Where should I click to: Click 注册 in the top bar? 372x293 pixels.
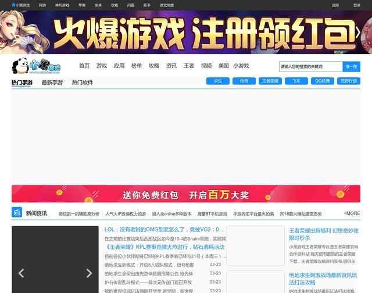tap(335, 5)
